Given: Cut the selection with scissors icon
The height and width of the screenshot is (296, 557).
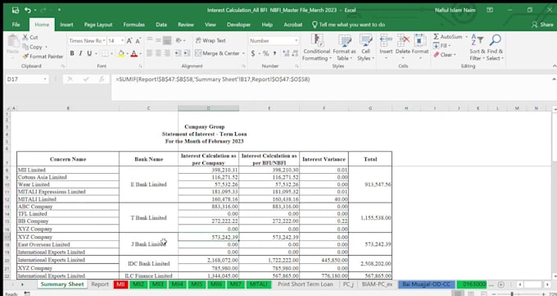Looking at the screenshot, I should 25,37.
